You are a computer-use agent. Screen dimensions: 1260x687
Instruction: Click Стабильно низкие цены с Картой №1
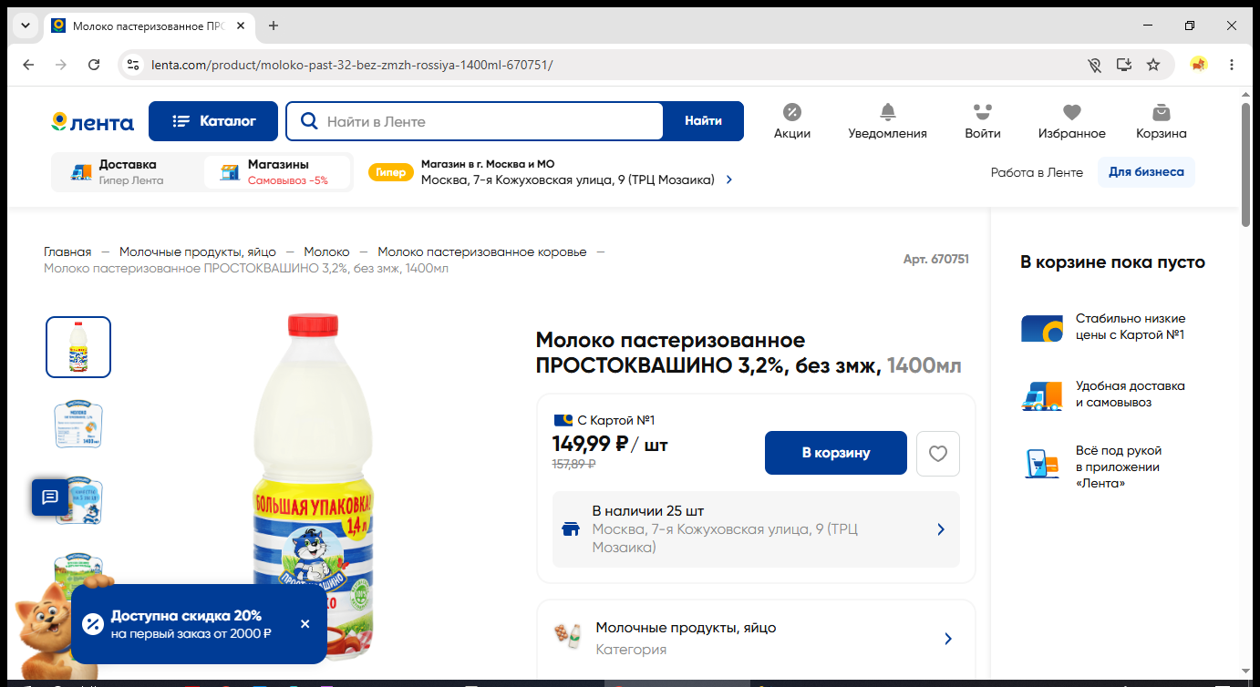coord(1130,327)
